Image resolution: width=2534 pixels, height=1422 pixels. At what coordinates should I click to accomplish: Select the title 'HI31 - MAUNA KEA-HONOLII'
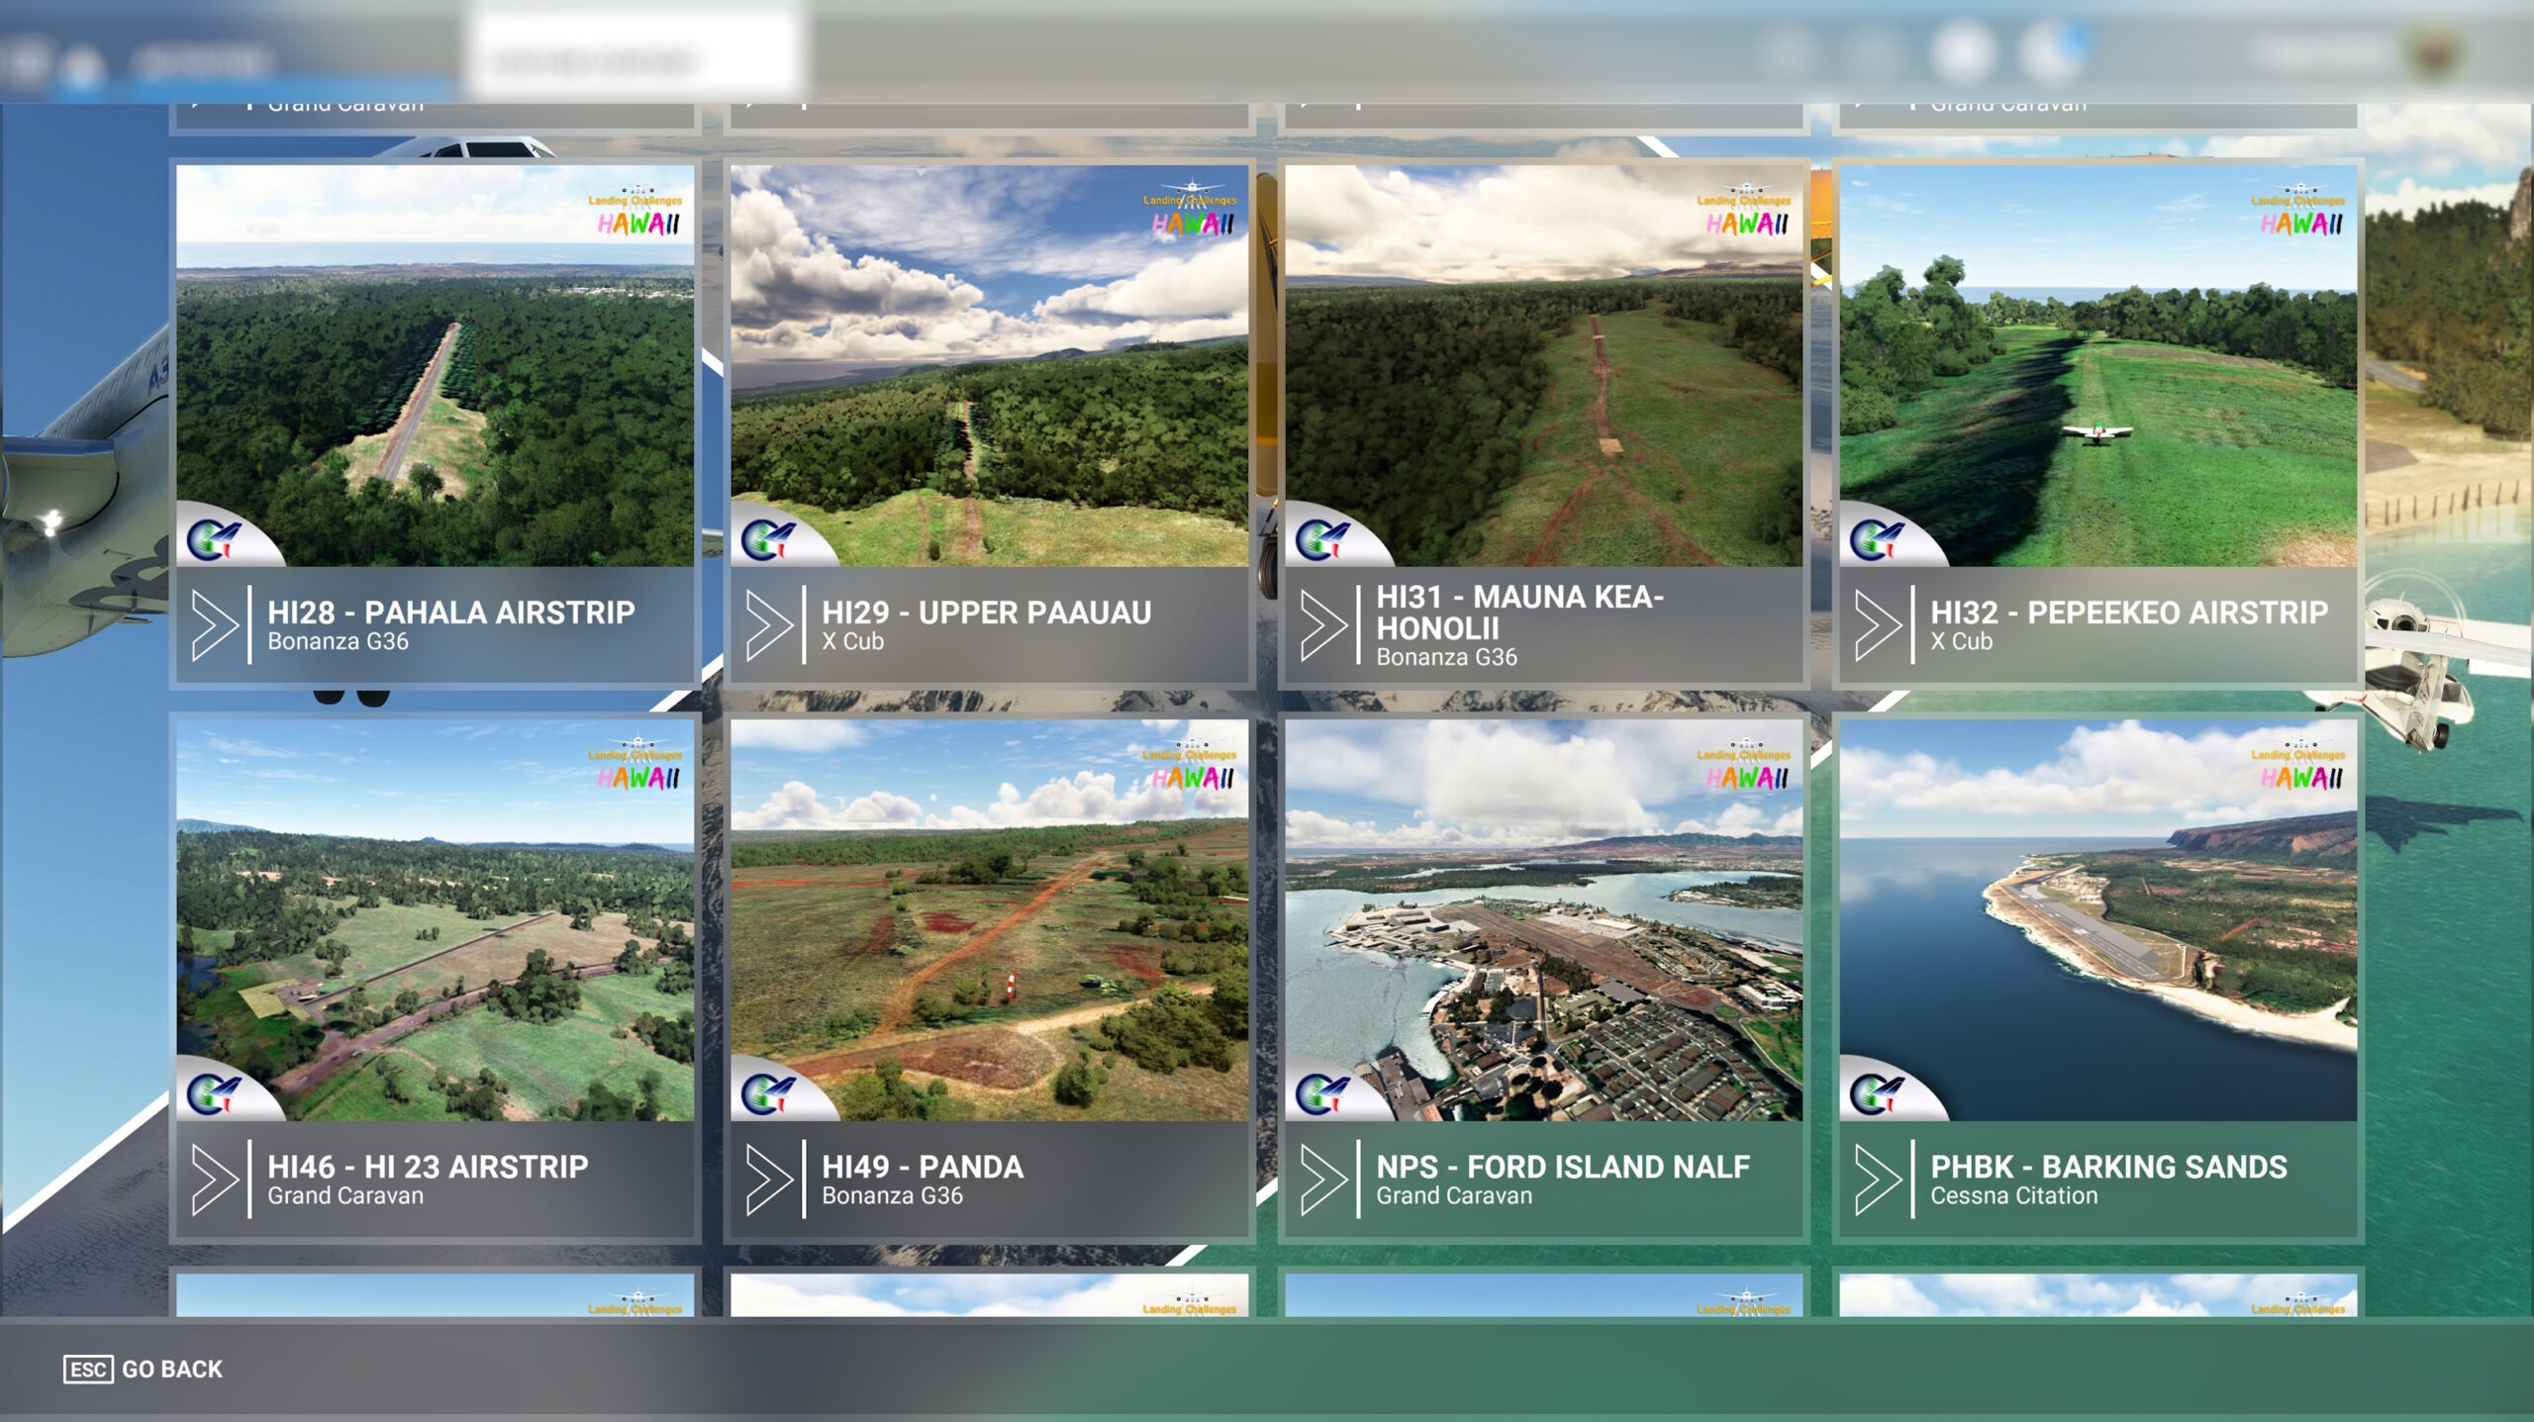[1520, 613]
